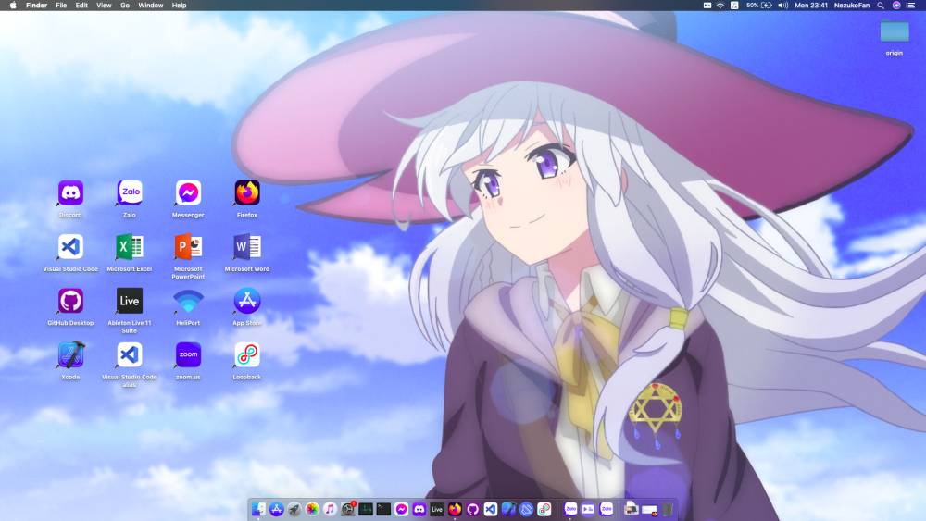The height and width of the screenshot is (521, 926).
Task: Select the Visual Studio Code desktop icon
Action: [70, 247]
